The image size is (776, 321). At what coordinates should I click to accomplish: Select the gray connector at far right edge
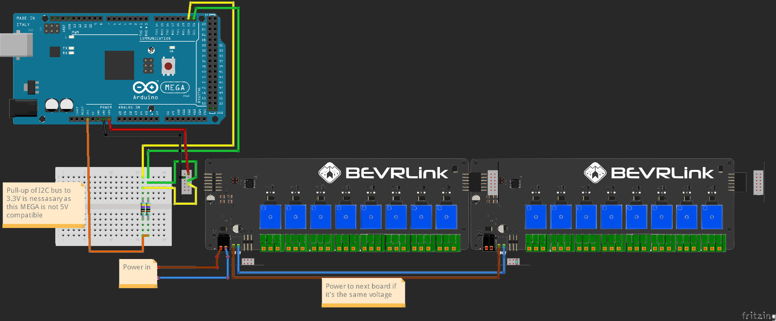758,183
